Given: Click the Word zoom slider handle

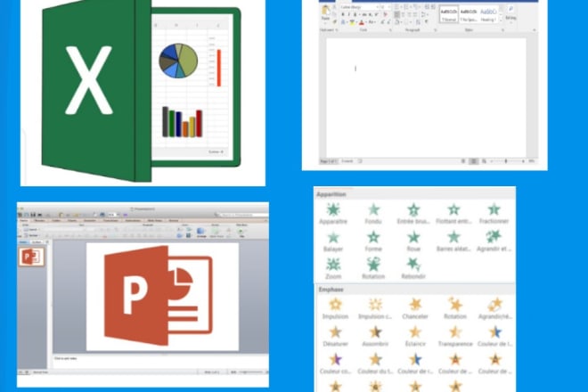Looking at the screenshot, I should [x=505, y=161].
